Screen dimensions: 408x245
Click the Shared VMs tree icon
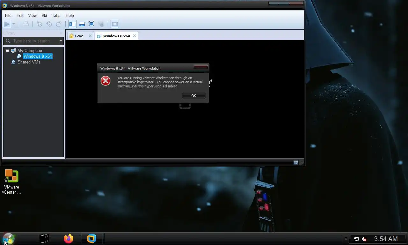13,62
